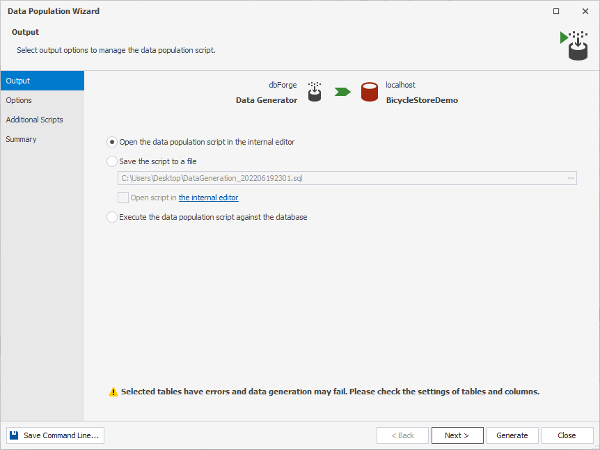This screenshot has width=600, height=450.
Task: Click the red BicycleStoreDemo database icon
Action: (370, 92)
